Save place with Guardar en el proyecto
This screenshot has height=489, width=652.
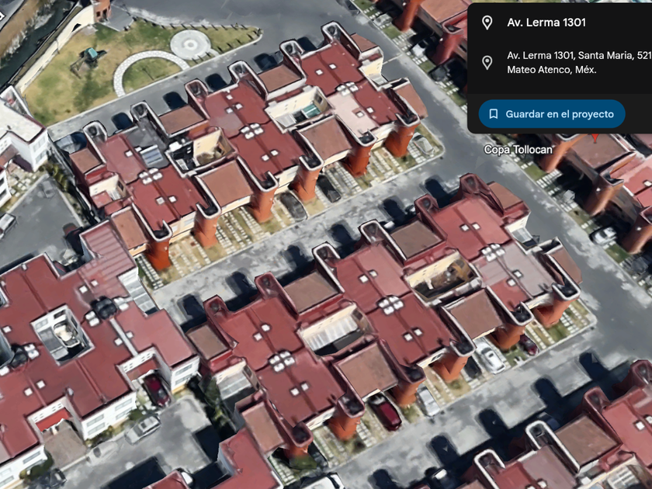[552, 114]
